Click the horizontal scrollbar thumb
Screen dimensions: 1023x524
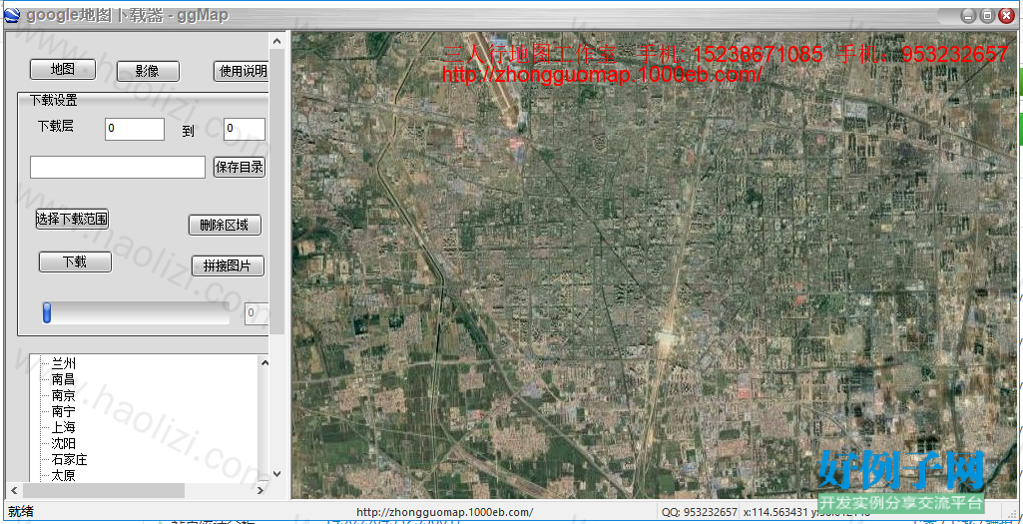104,490
